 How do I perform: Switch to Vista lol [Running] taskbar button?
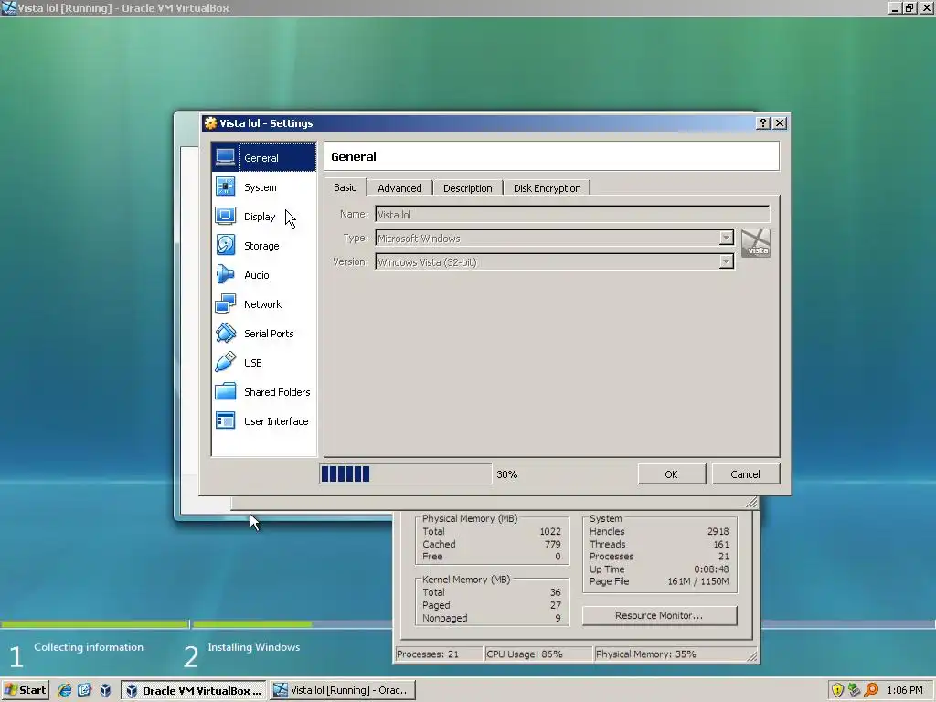pos(342,691)
